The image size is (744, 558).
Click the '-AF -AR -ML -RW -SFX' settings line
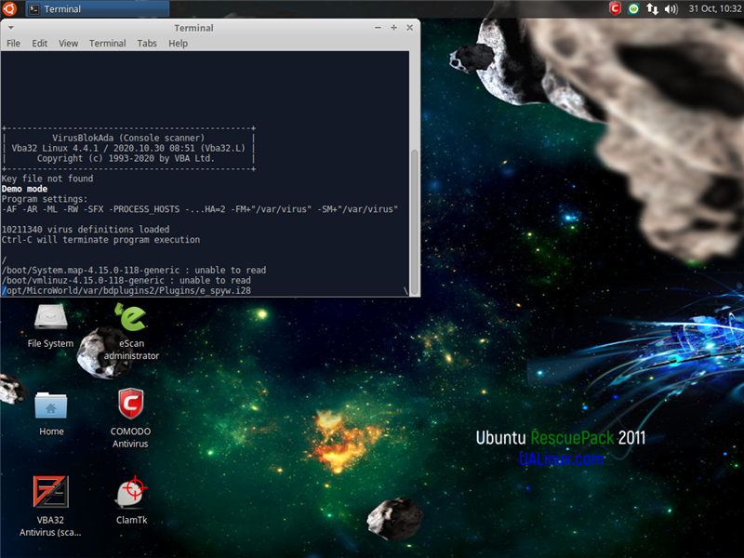pyautogui.click(x=200, y=208)
